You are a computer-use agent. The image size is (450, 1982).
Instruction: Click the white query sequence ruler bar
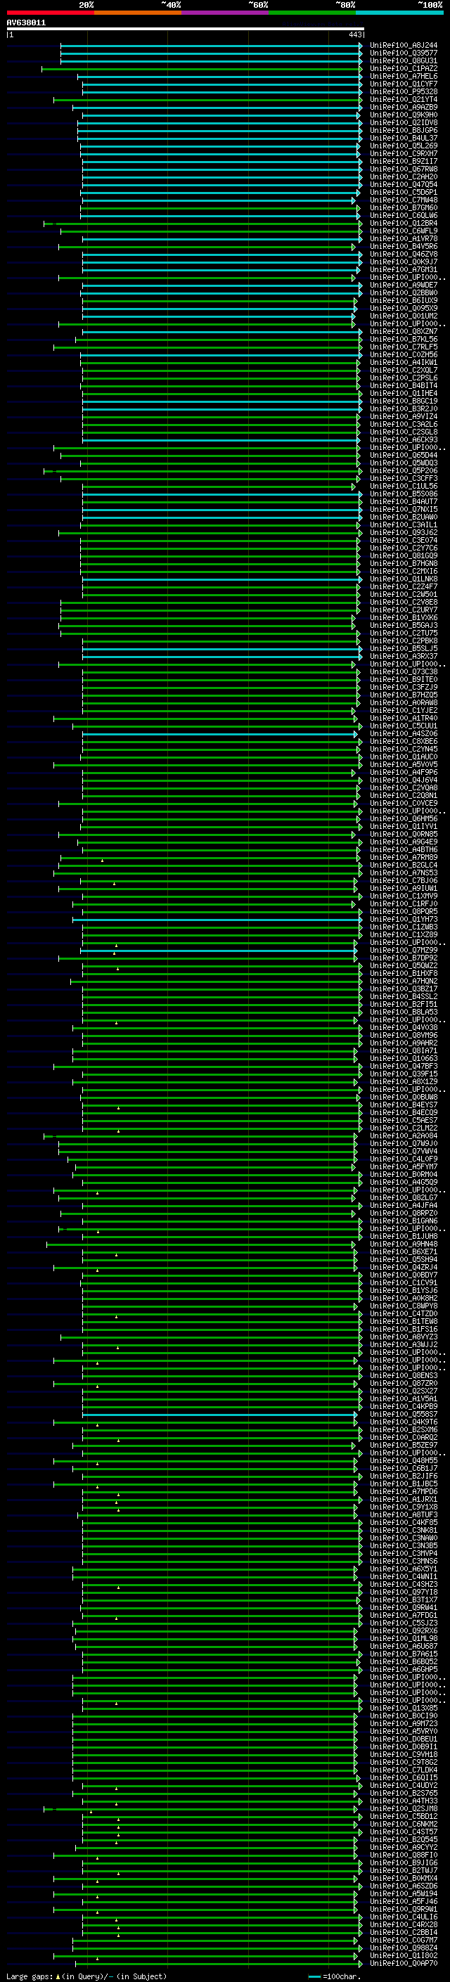point(186,30)
